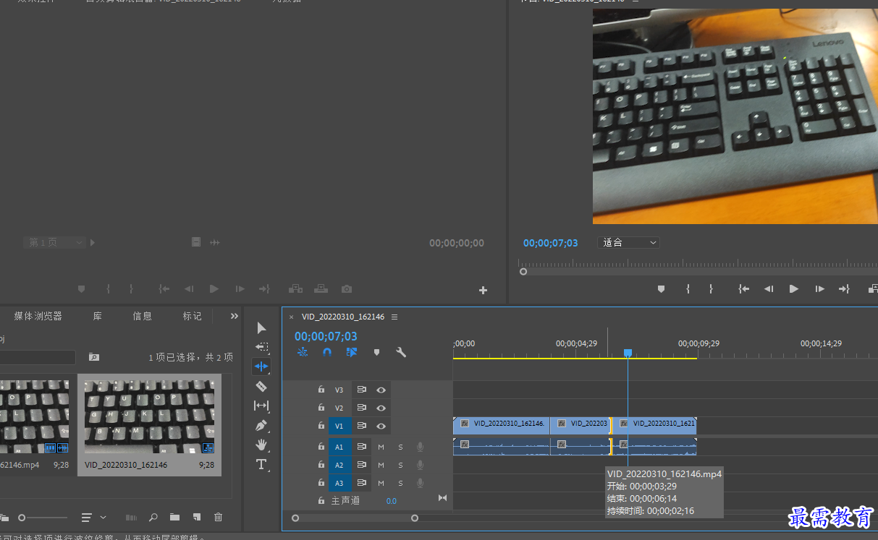Open Media Browser tab
The width and height of the screenshot is (878, 540).
[x=38, y=316]
